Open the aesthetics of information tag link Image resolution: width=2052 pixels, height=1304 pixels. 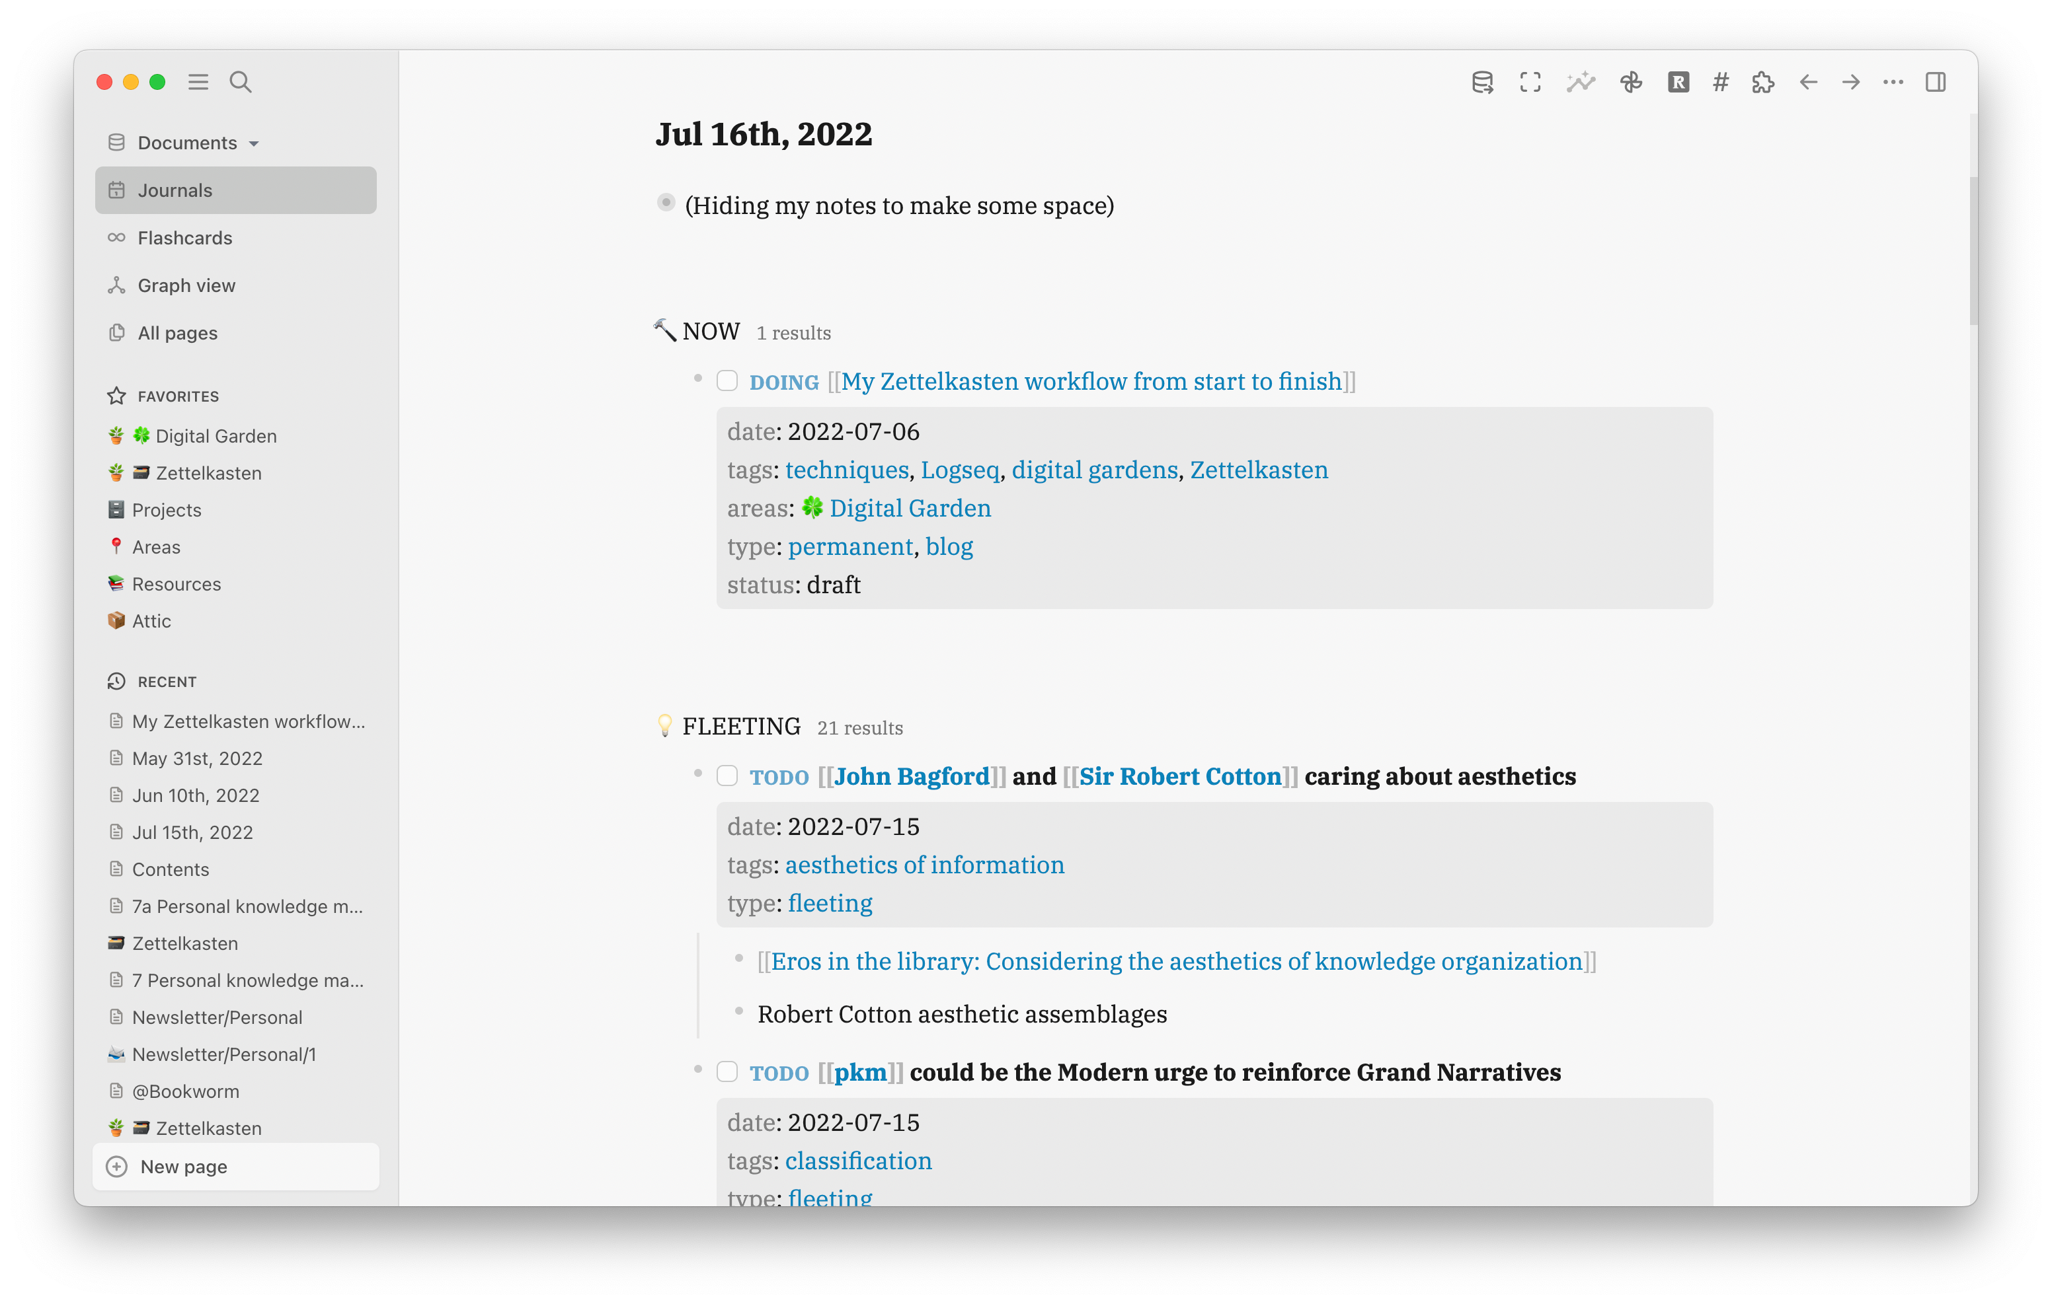[925, 865]
